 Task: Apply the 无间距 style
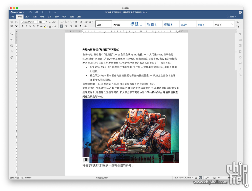(121, 24)
